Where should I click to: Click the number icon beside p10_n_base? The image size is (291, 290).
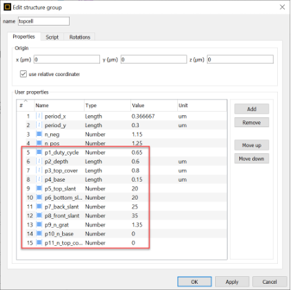(39, 233)
